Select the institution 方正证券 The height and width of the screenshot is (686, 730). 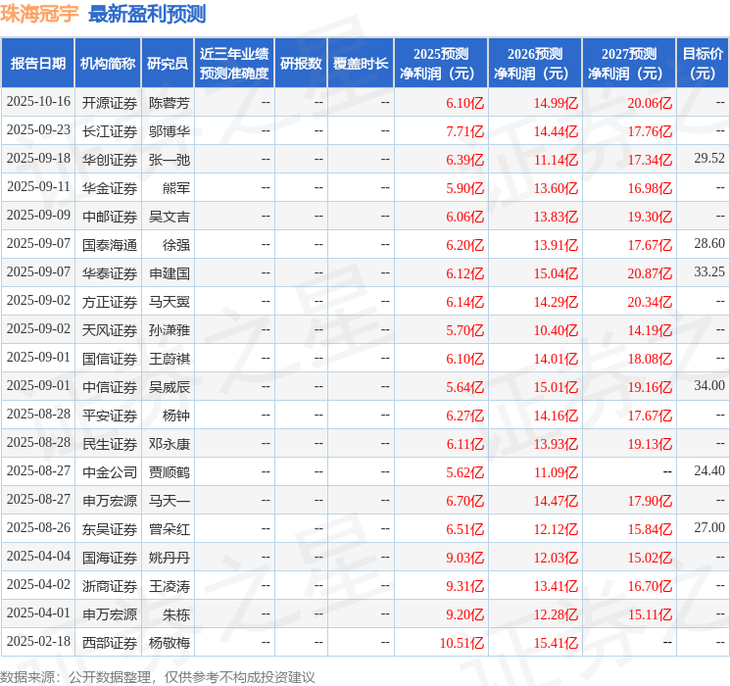[x=110, y=302]
